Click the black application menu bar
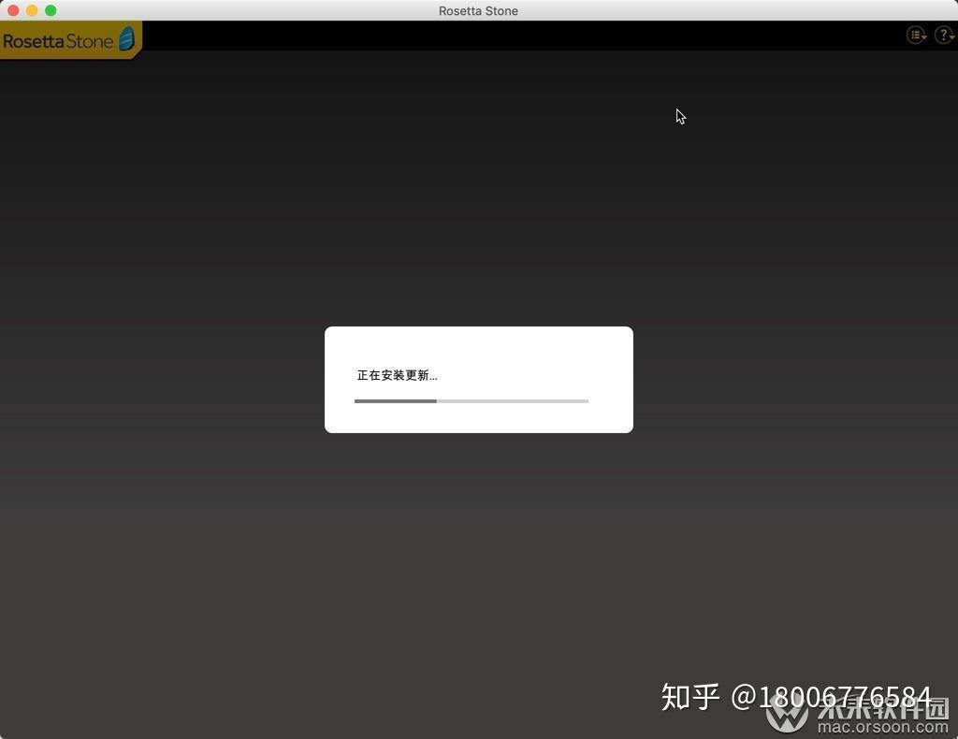958x739 pixels. (x=515, y=37)
